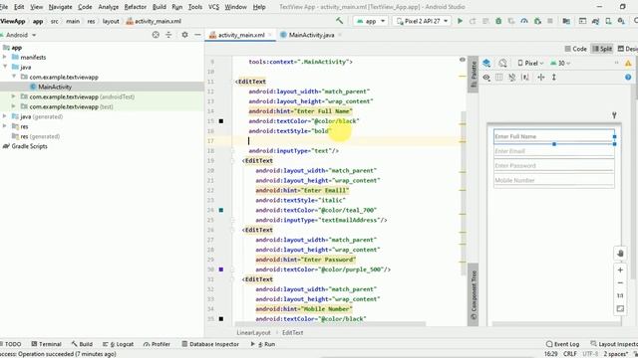This screenshot has width=638, height=358.
Task: Open the Logcat tool window
Action: pyautogui.click(x=118, y=344)
